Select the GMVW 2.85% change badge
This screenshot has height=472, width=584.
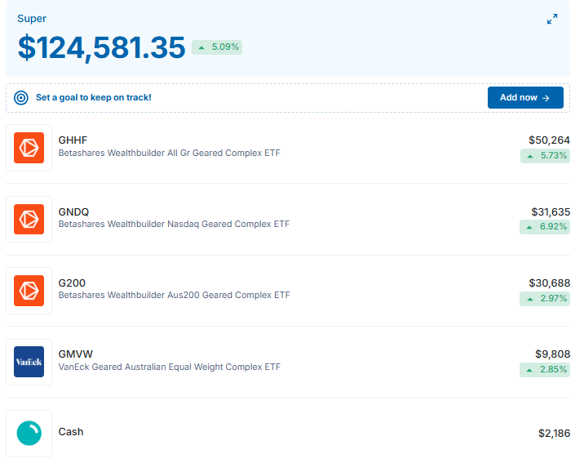(545, 370)
